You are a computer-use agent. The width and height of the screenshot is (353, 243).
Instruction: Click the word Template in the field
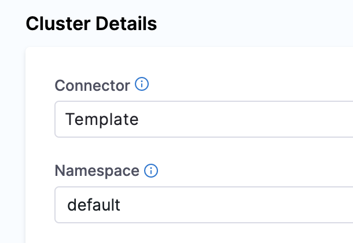[x=102, y=120]
